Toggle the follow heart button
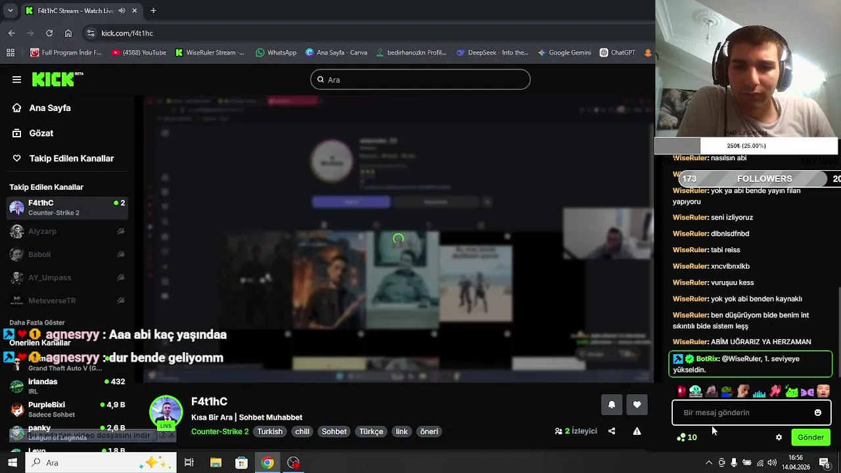The width and height of the screenshot is (841, 473). coord(637,405)
